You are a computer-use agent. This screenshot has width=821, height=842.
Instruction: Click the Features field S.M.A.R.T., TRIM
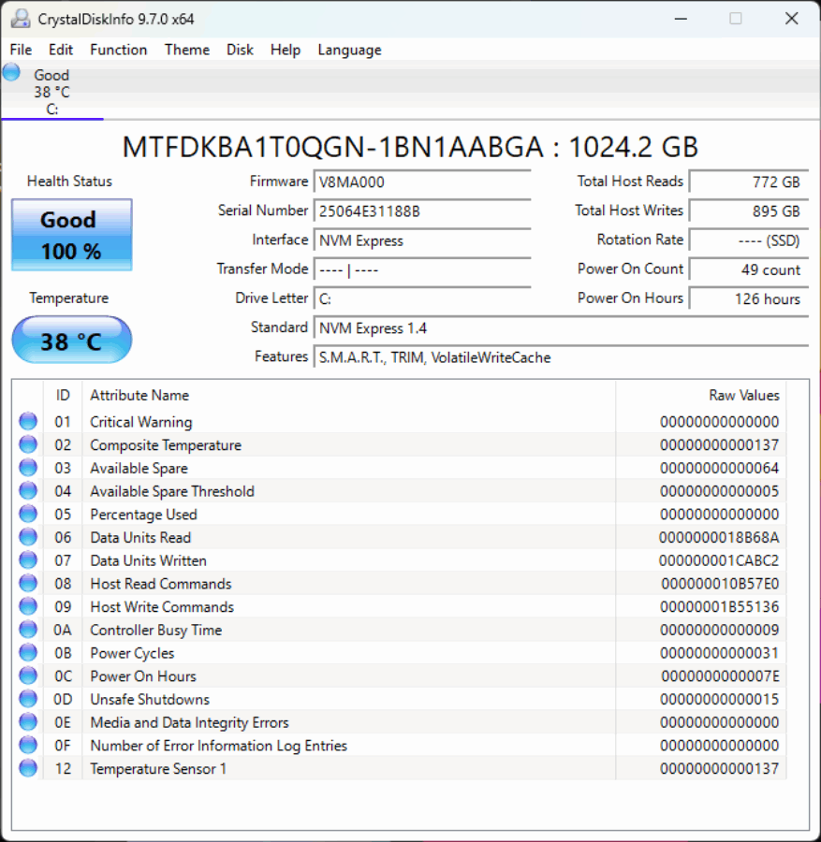pyautogui.click(x=561, y=357)
